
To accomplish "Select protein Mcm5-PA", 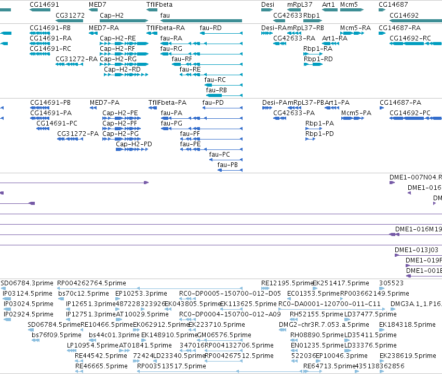I will (x=352, y=118).
